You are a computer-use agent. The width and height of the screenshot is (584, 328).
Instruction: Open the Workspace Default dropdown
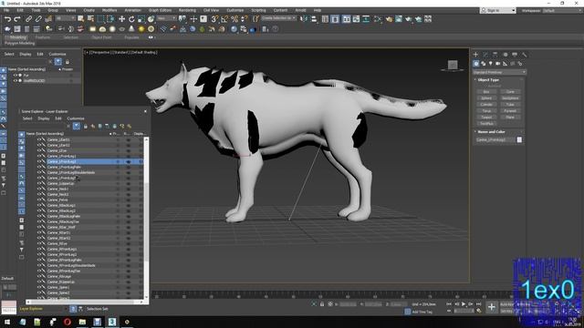(x=562, y=10)
